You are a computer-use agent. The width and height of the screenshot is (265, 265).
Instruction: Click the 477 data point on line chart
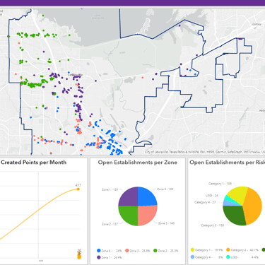[x=78, y=189]
